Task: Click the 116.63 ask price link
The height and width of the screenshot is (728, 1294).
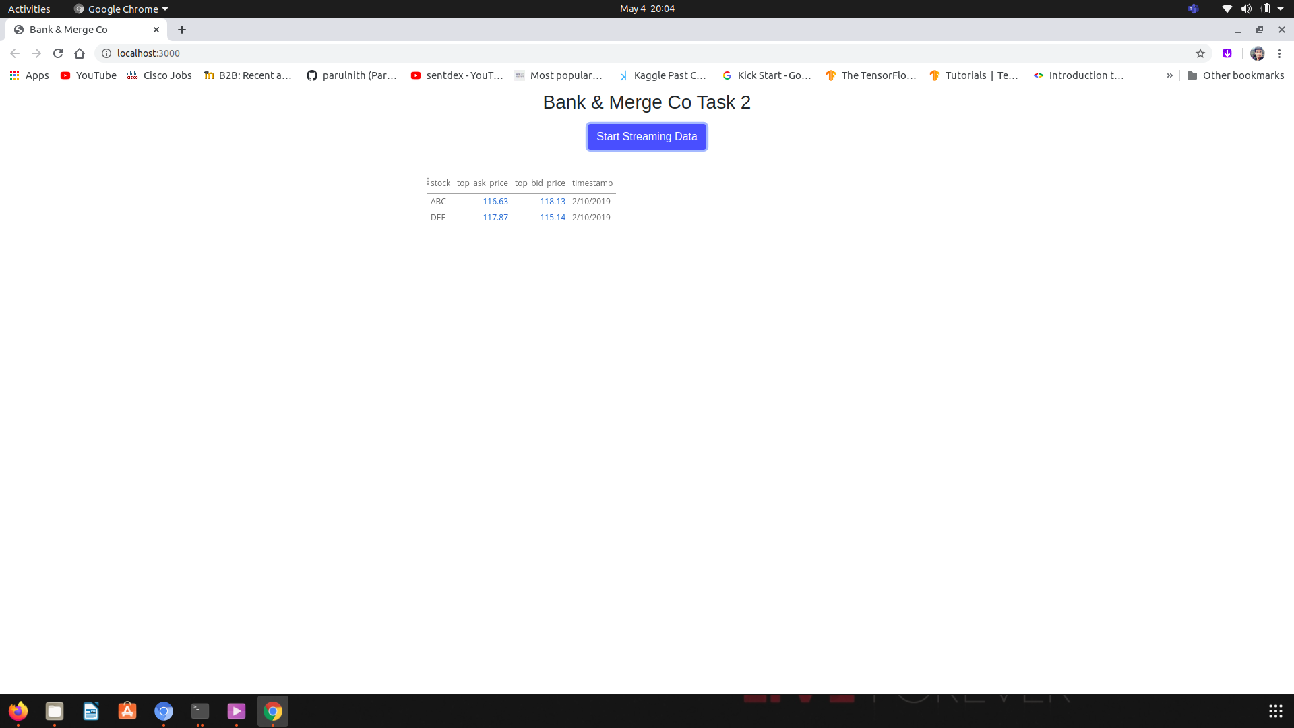Action: [495, 201]
